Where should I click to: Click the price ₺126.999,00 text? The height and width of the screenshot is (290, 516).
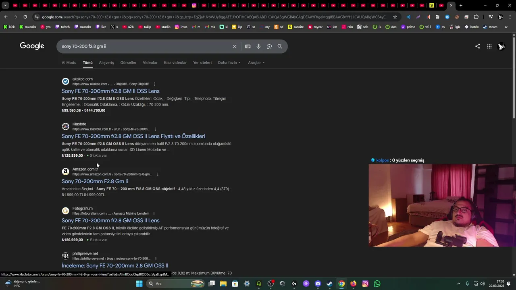tap(72, 240)
